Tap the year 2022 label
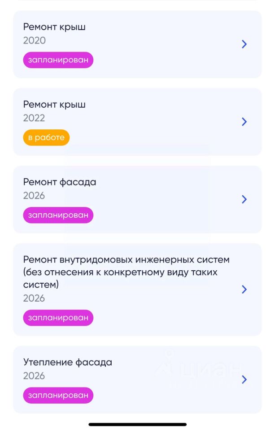This screenshot has width=275, height=431. tap(34, 118)
